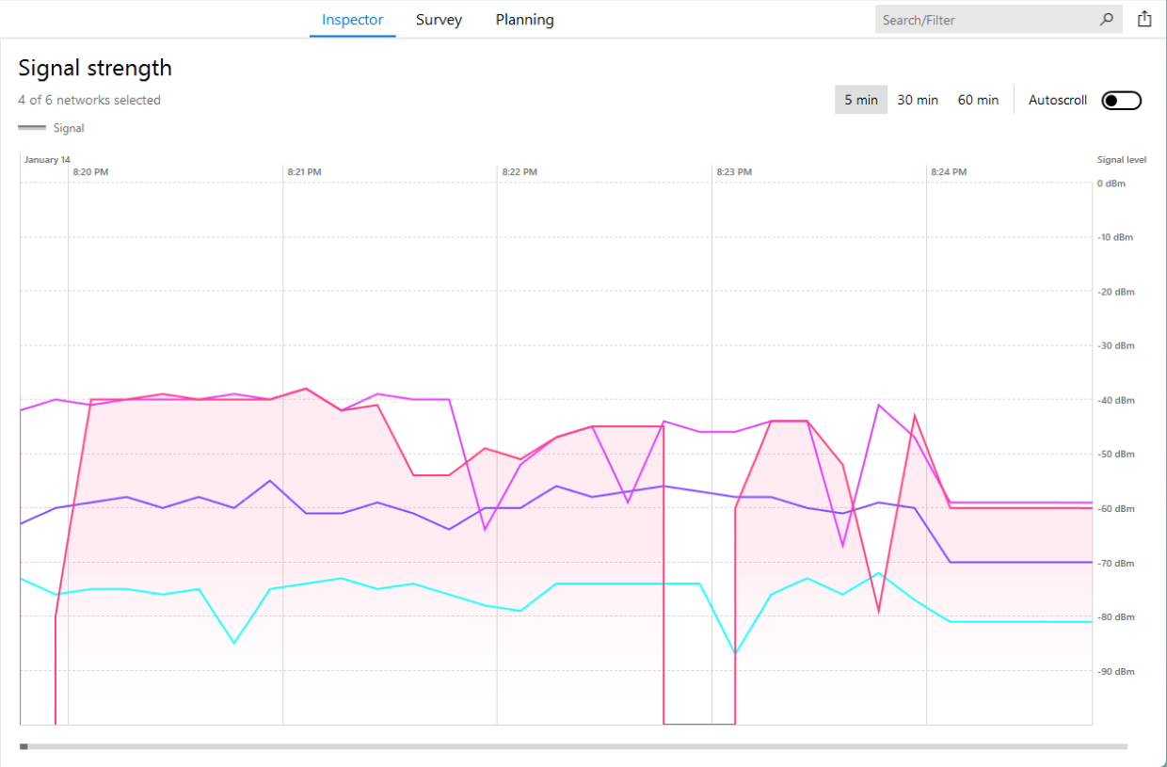
Task: Click the horizontal scrollbar below the chart
Action: (x=376, y=745)
